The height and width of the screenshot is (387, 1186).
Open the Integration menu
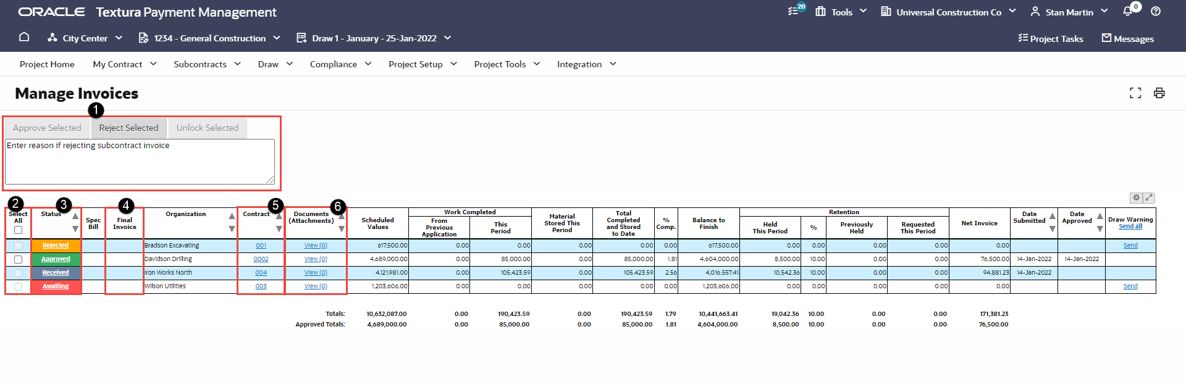(x=587, y=64)
